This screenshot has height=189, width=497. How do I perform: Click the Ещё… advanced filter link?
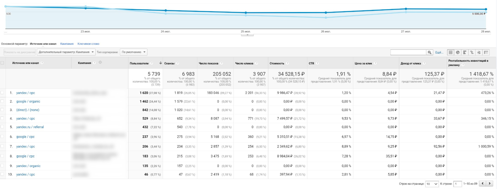point(439,52)
